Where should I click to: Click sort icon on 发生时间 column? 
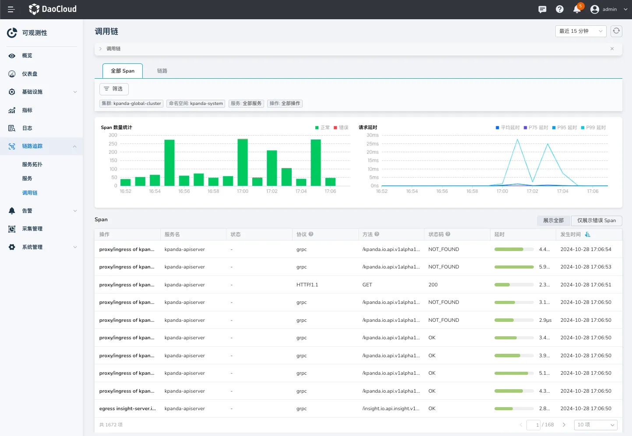click(x=588, y=234)
